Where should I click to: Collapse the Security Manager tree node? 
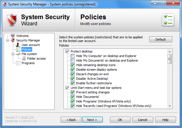click(7, 40)
